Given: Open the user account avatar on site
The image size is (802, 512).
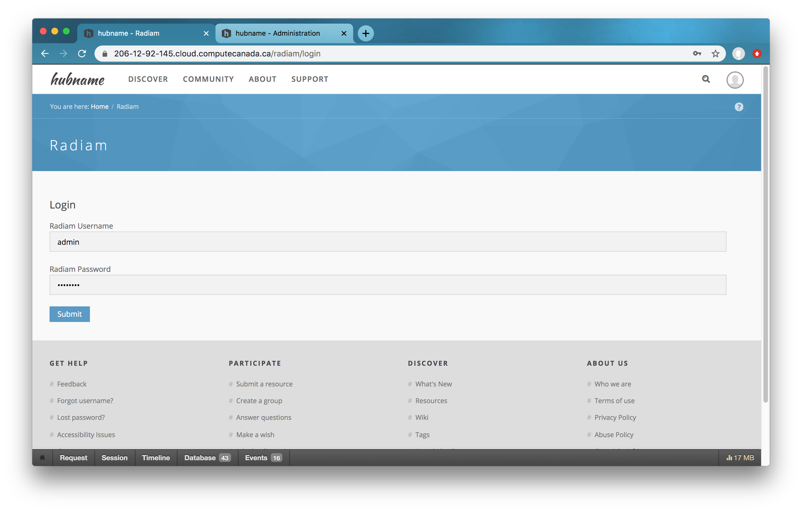Looking at the screenshot, I should [x=735, y=80].
